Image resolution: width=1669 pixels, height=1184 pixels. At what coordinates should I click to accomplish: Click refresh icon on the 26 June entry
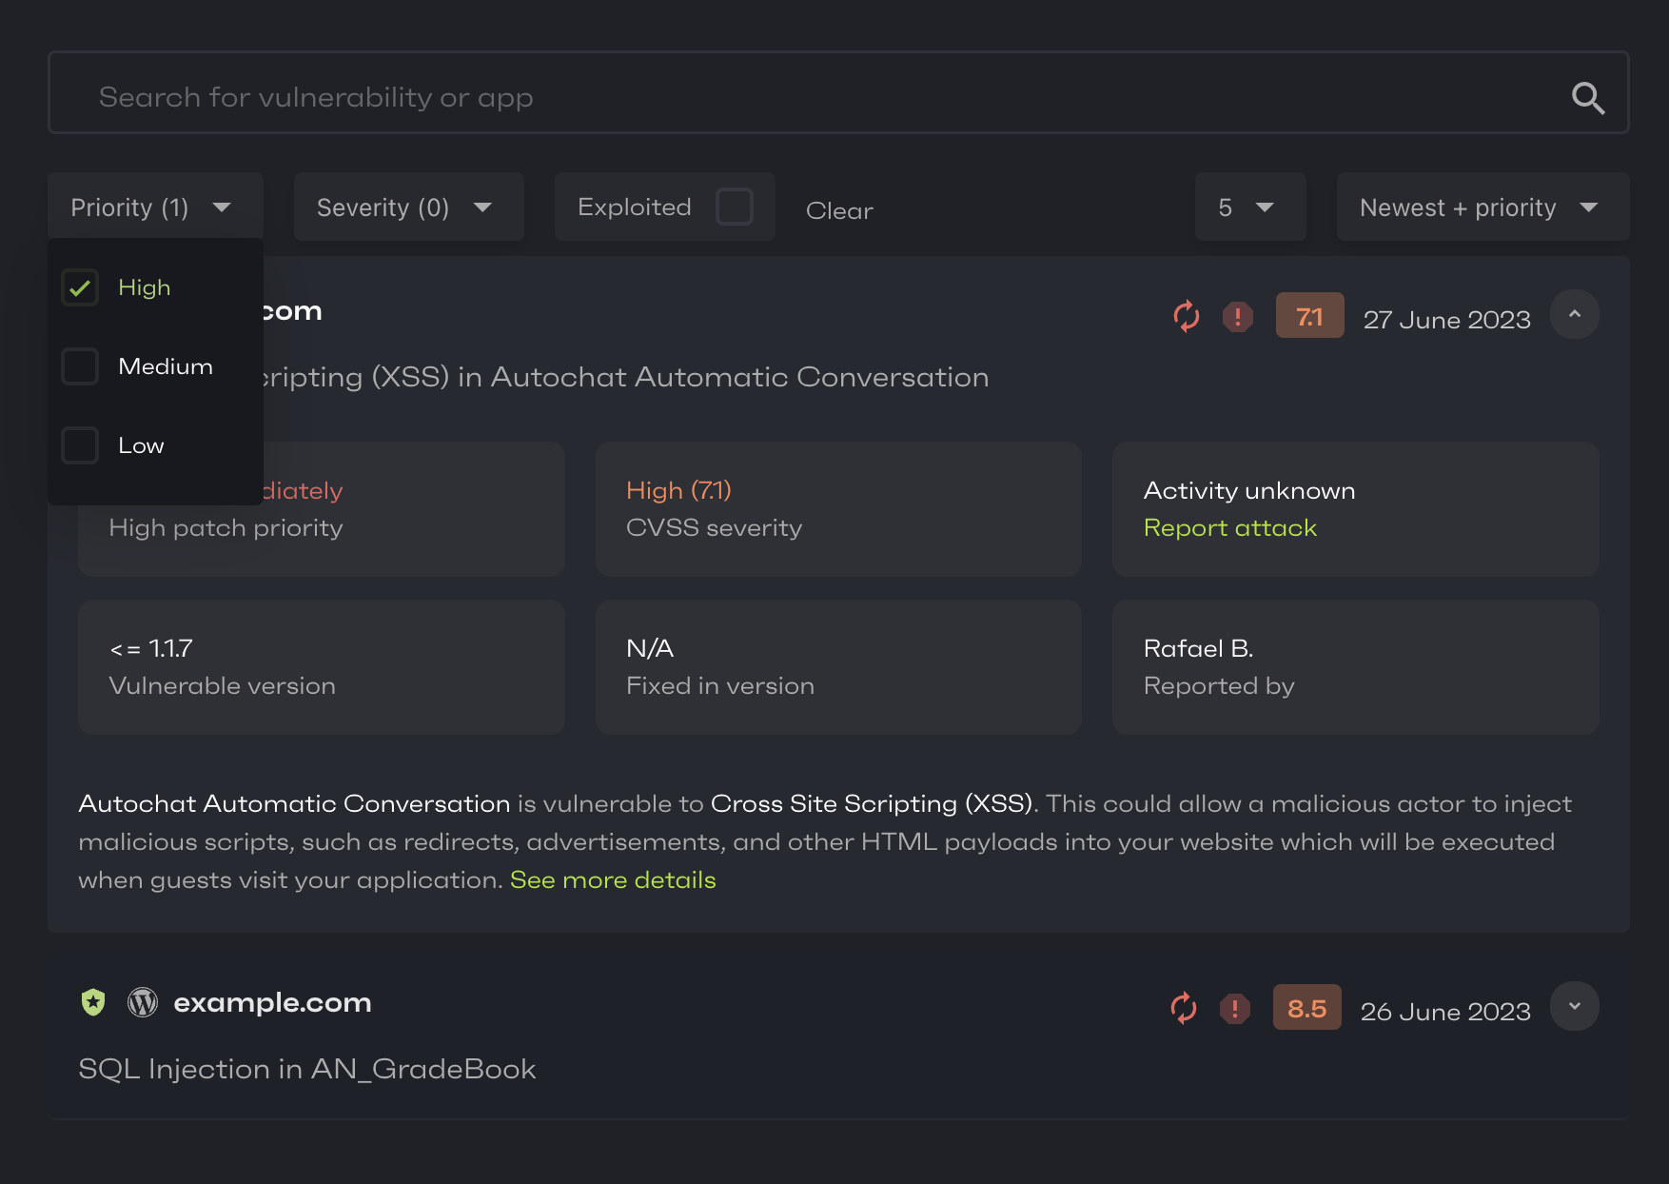(1183, 1008)
